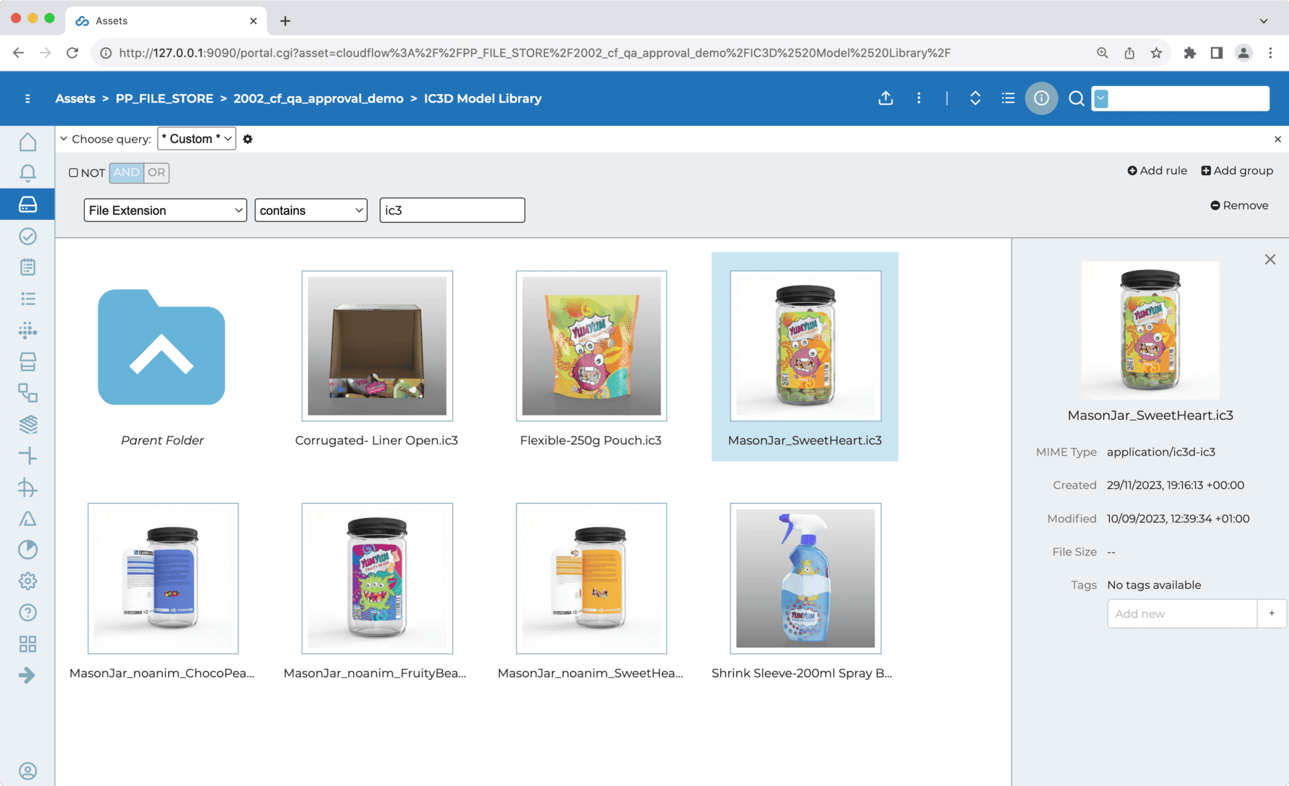Click Add rule button
The height and width of the screenshot is (786, 1289).
(x=1157, y=170)
